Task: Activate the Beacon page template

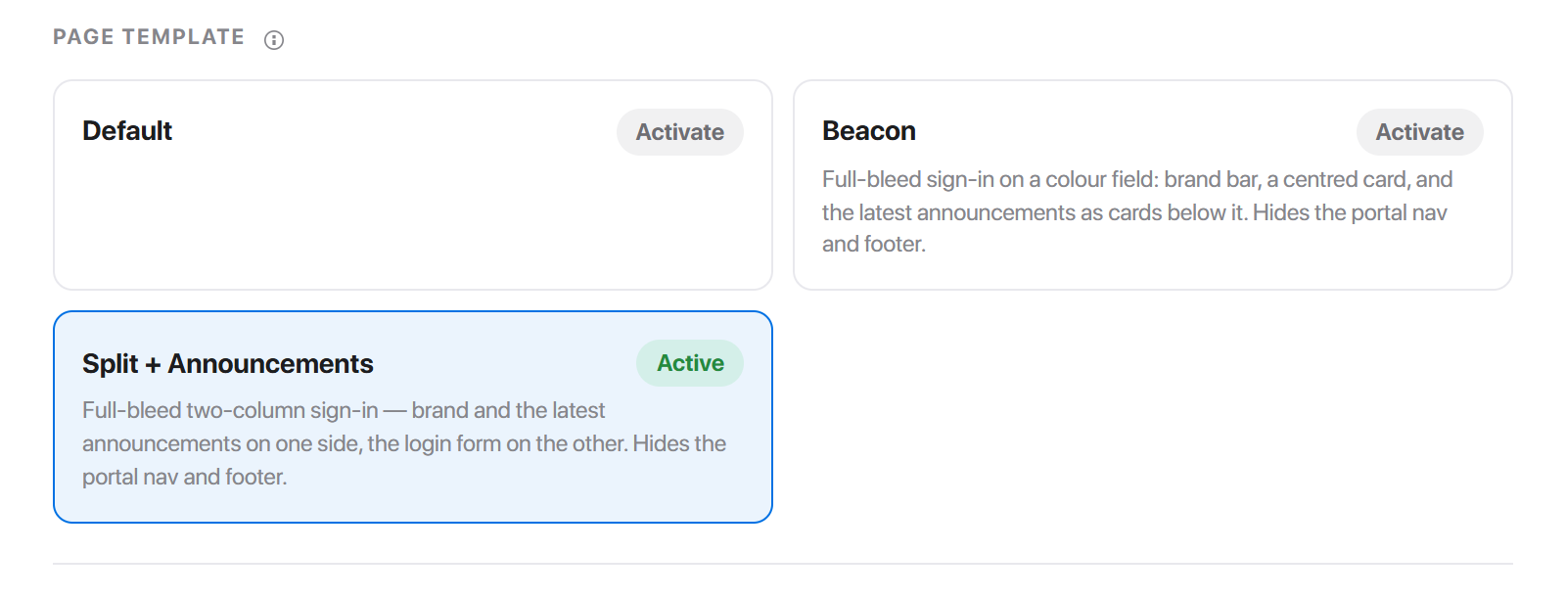Action: pyautogui.click(x=1420, y=132)
